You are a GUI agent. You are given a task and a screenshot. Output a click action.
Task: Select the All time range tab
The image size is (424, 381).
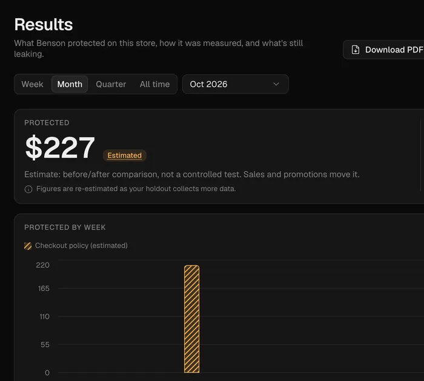click(x=154, y=84)
